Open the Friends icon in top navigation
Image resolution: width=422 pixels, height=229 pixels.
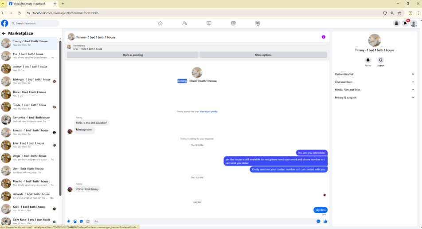[x=184, y=23]
